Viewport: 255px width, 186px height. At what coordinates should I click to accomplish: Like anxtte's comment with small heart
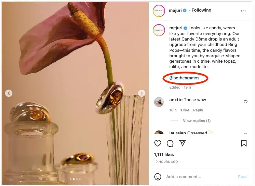pos(245,102)
